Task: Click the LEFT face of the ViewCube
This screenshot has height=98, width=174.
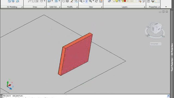Action: tap(153, 29)
